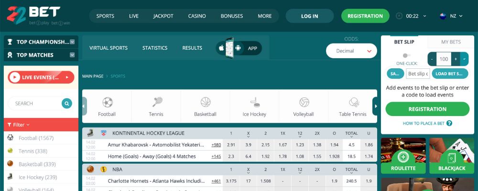Click the live events play icon
This screenshot has height=191, width=478.
click(x=15, y=77)
